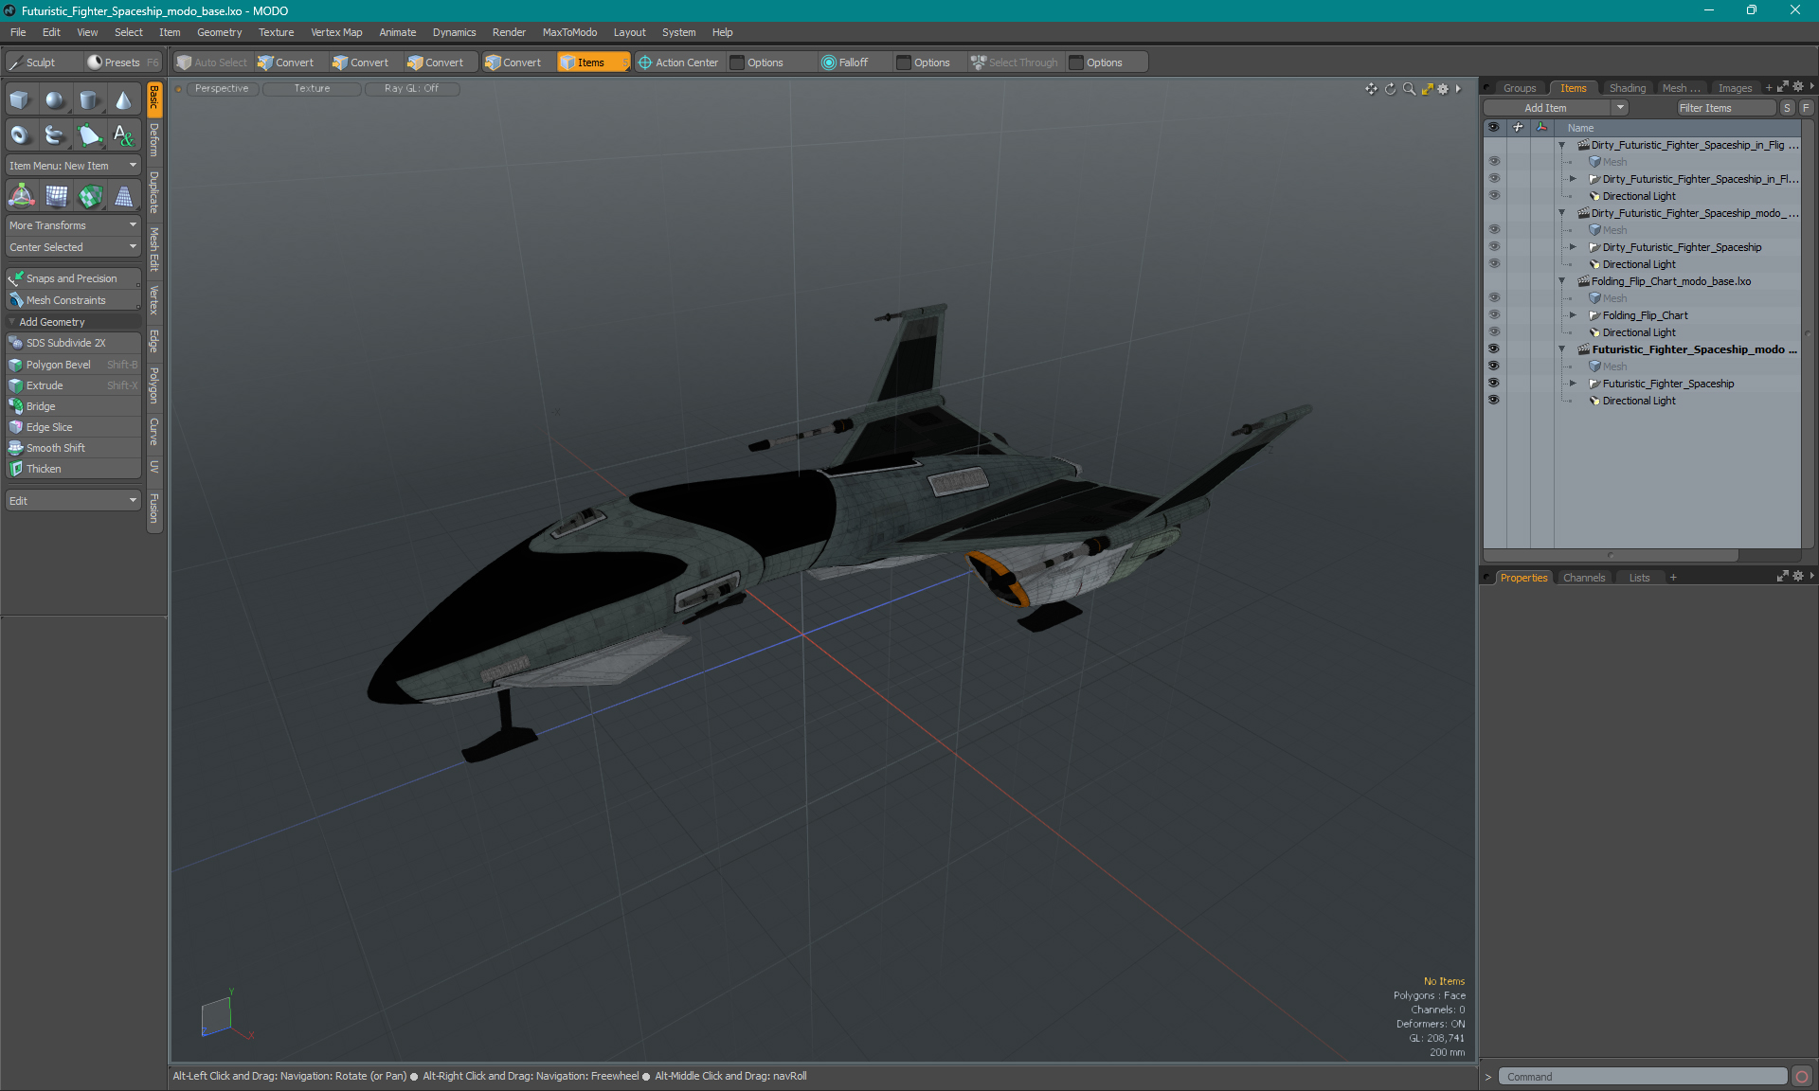Screen dimensions: 1819x1091
Task: Select the Sphere primitive tool
Action: (x=55, y=100)
